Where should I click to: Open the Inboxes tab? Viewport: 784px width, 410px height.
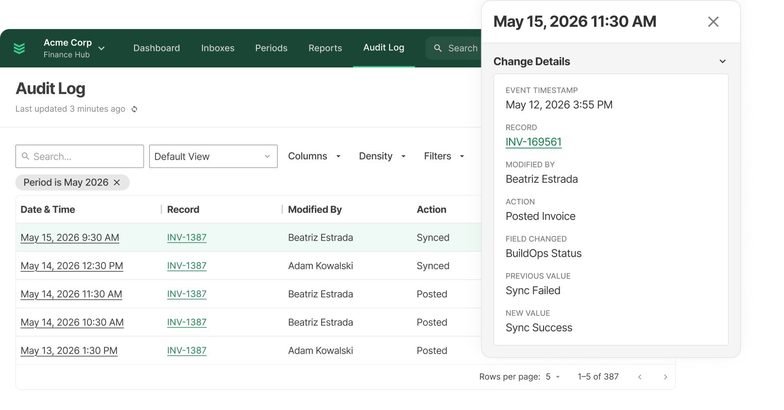tap(218, 48)
